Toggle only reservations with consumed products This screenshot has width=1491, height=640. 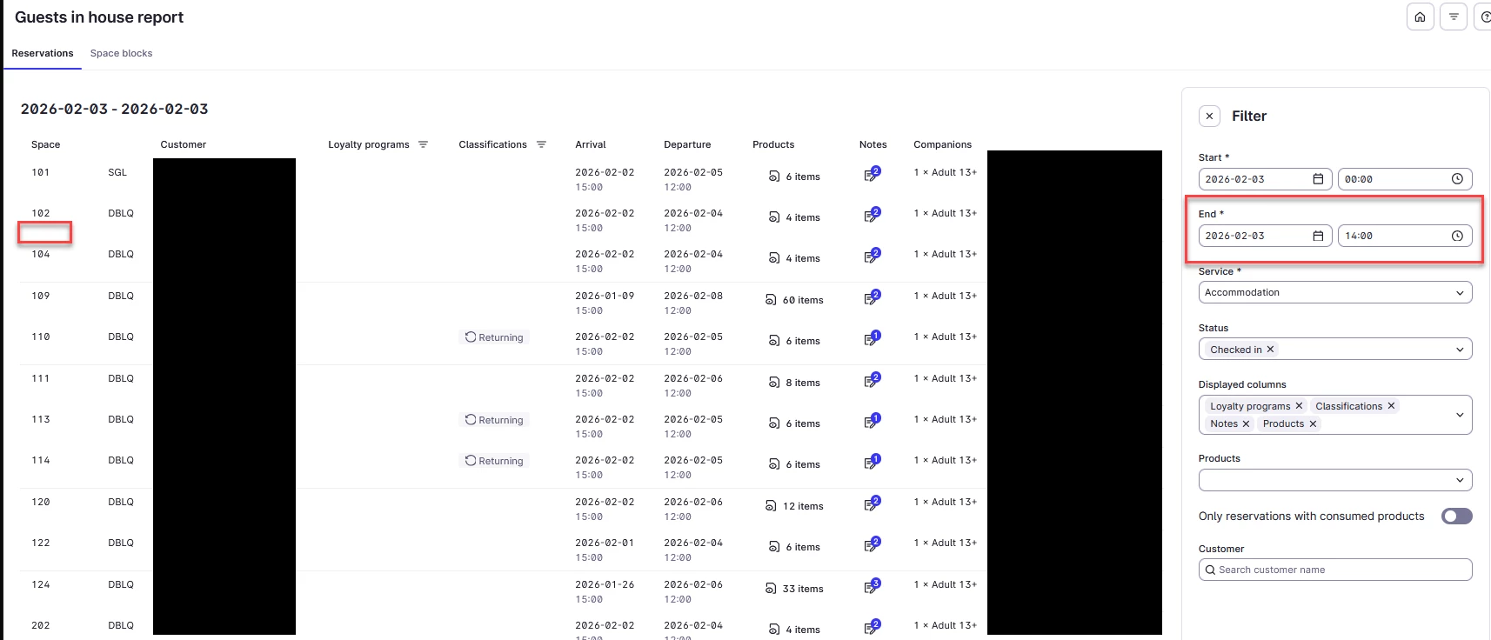(x=1456, y=516)
